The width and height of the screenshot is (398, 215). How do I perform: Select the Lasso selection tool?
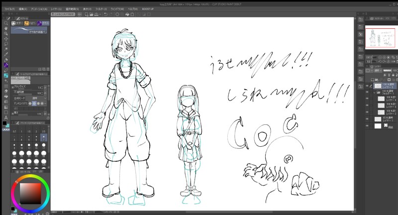tap(6, 44)
